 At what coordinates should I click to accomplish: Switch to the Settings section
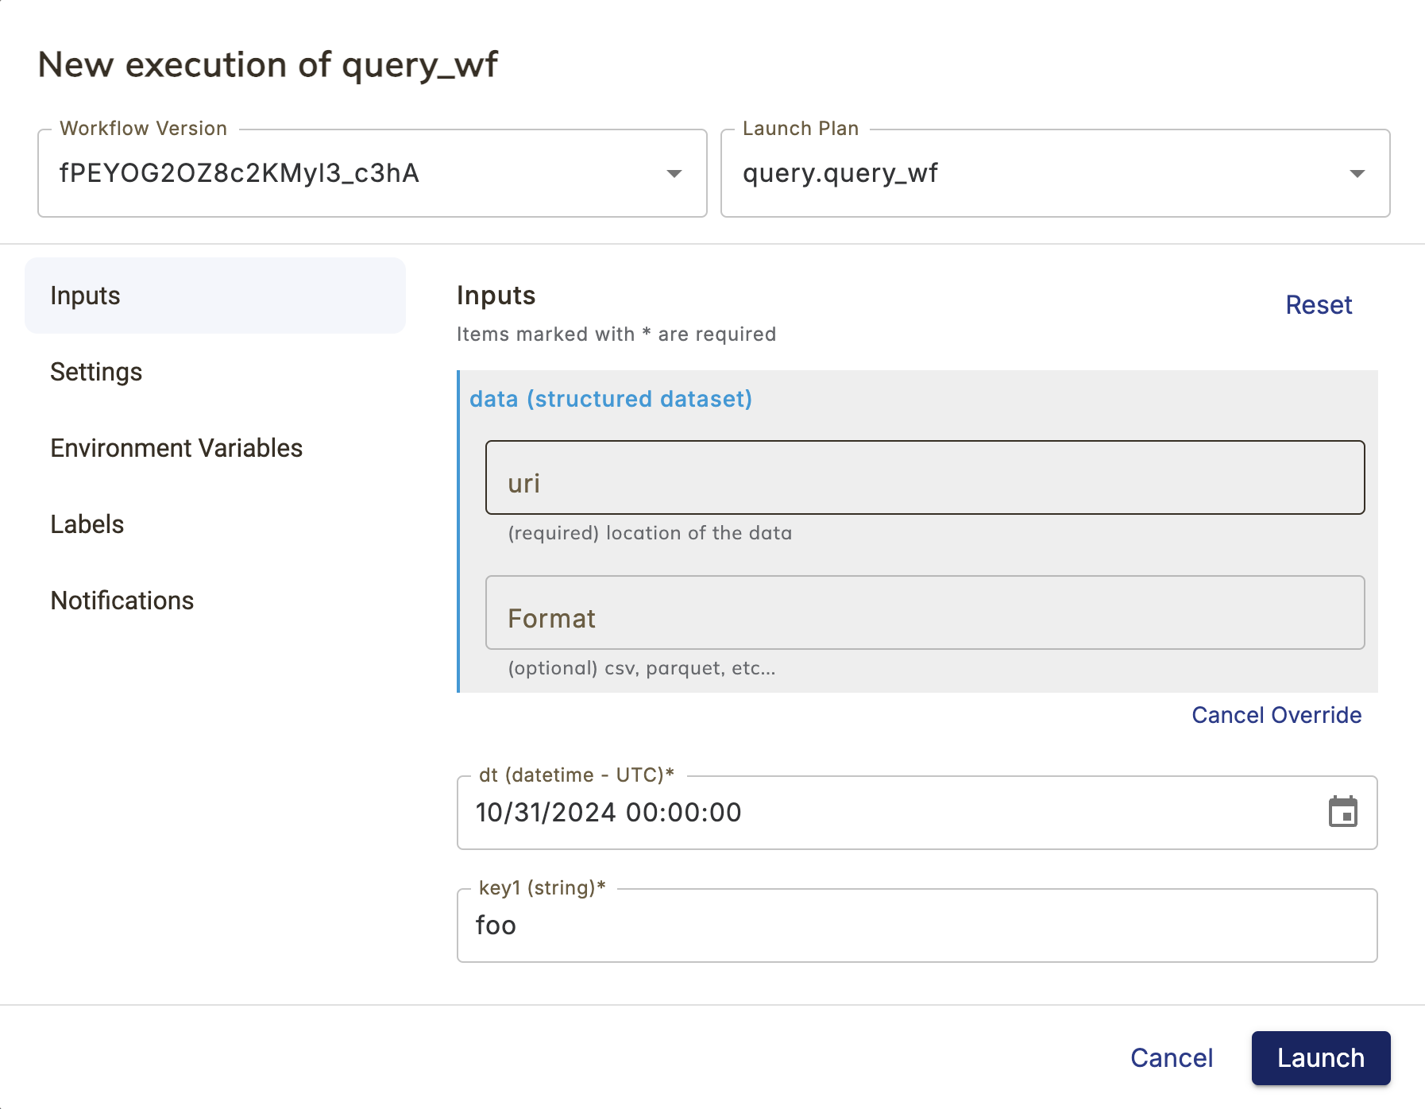(x=96, y=371)
